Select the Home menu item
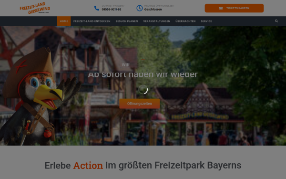This screenshot has height=179, width=286. [x=64, y=21]
